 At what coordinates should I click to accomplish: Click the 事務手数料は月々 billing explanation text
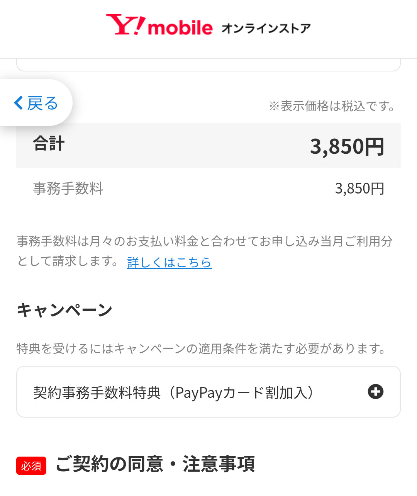(205, 241)
